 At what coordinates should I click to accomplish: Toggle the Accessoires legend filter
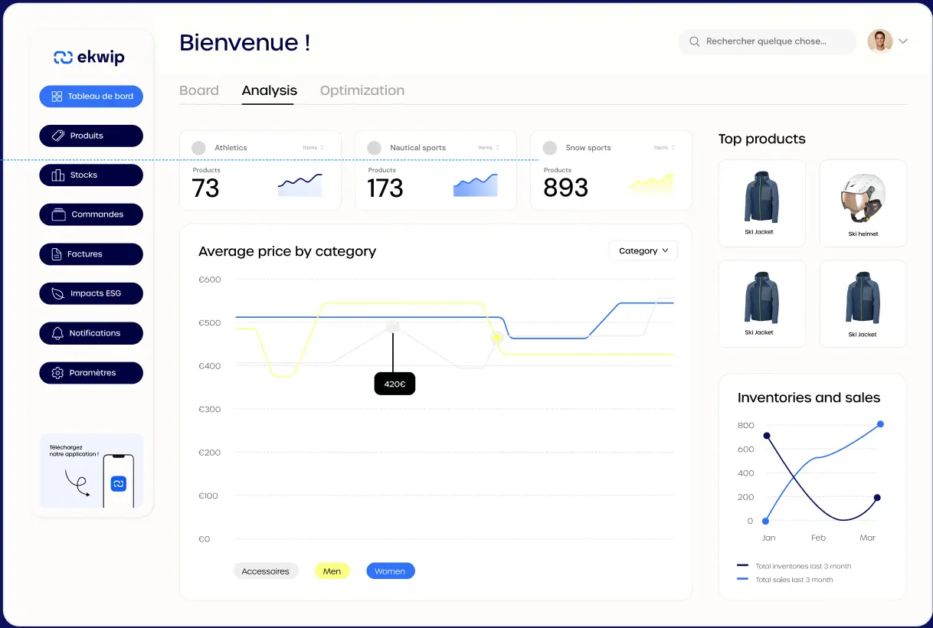tap(265, 571)
